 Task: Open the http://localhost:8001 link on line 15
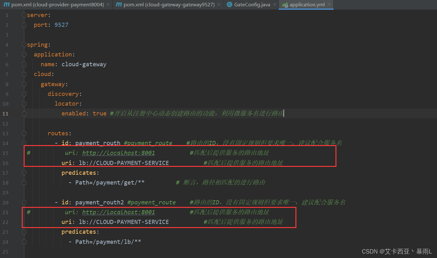[x=119, y=153]
